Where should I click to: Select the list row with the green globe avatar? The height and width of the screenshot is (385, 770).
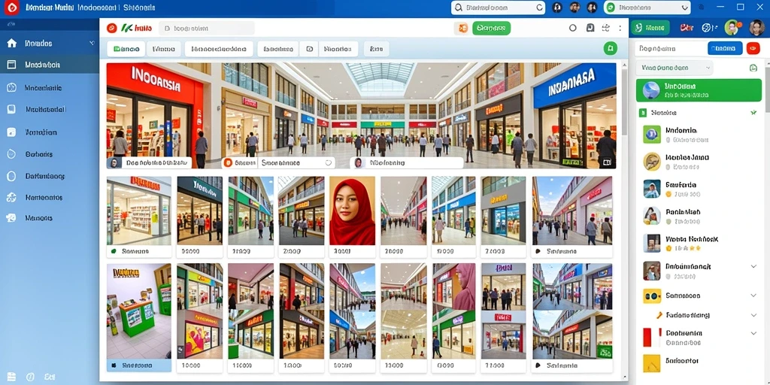(x=699, y=135)
